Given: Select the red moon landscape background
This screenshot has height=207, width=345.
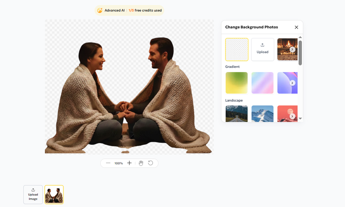Looking at the screenshot, I should click(287, 114).
